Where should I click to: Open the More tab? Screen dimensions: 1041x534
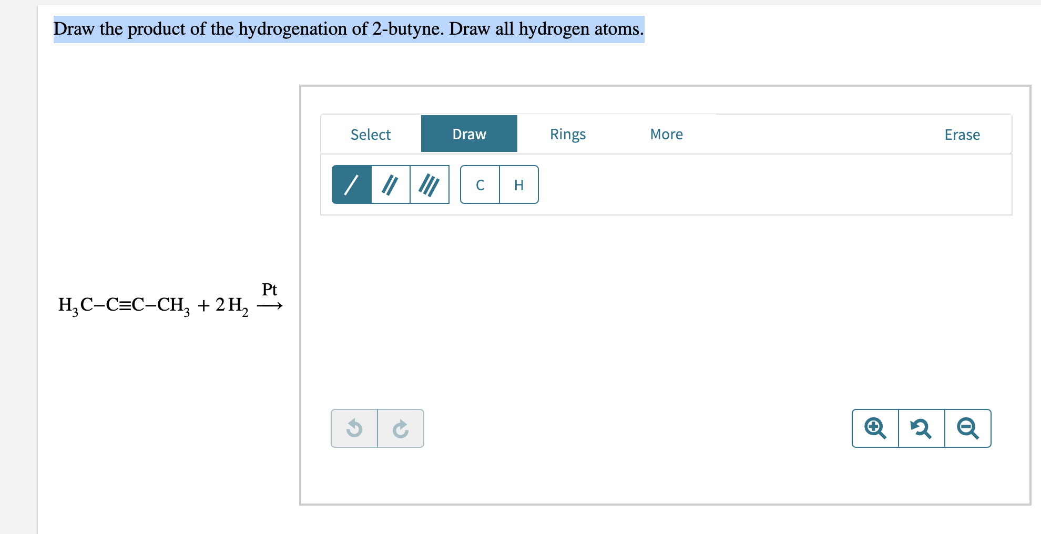point(666,135)
